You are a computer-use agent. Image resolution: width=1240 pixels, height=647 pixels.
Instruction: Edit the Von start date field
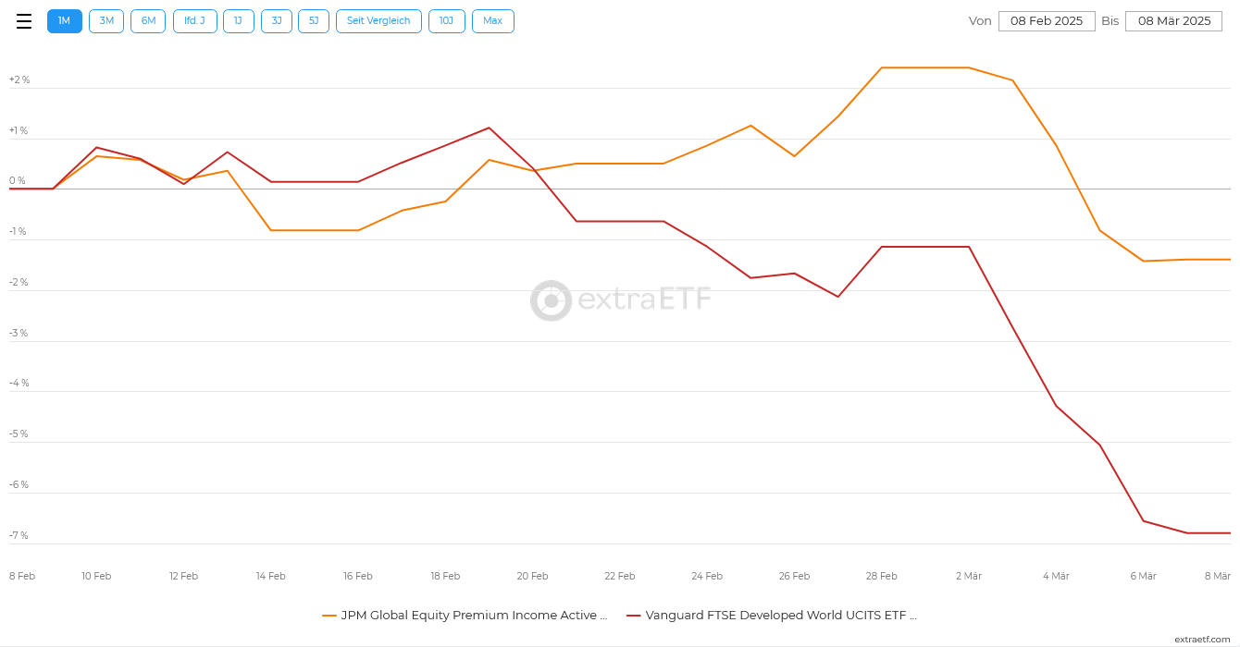coord(1047,21)
